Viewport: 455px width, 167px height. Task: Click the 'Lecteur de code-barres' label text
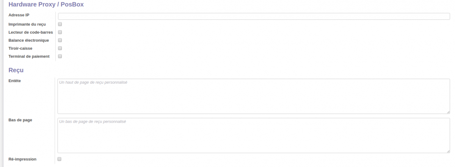coord(31,32)
